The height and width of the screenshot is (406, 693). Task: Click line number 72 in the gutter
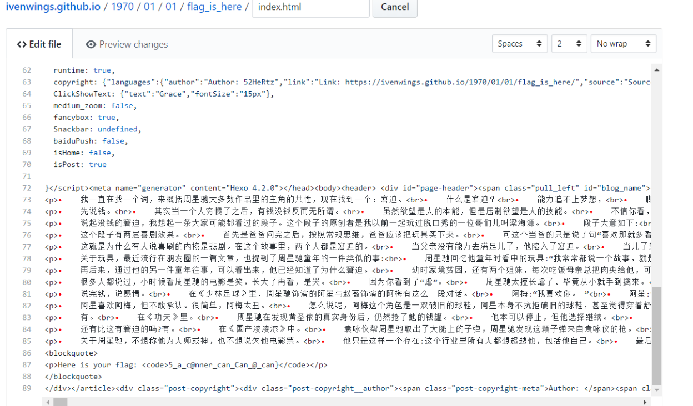coord(27,188)
